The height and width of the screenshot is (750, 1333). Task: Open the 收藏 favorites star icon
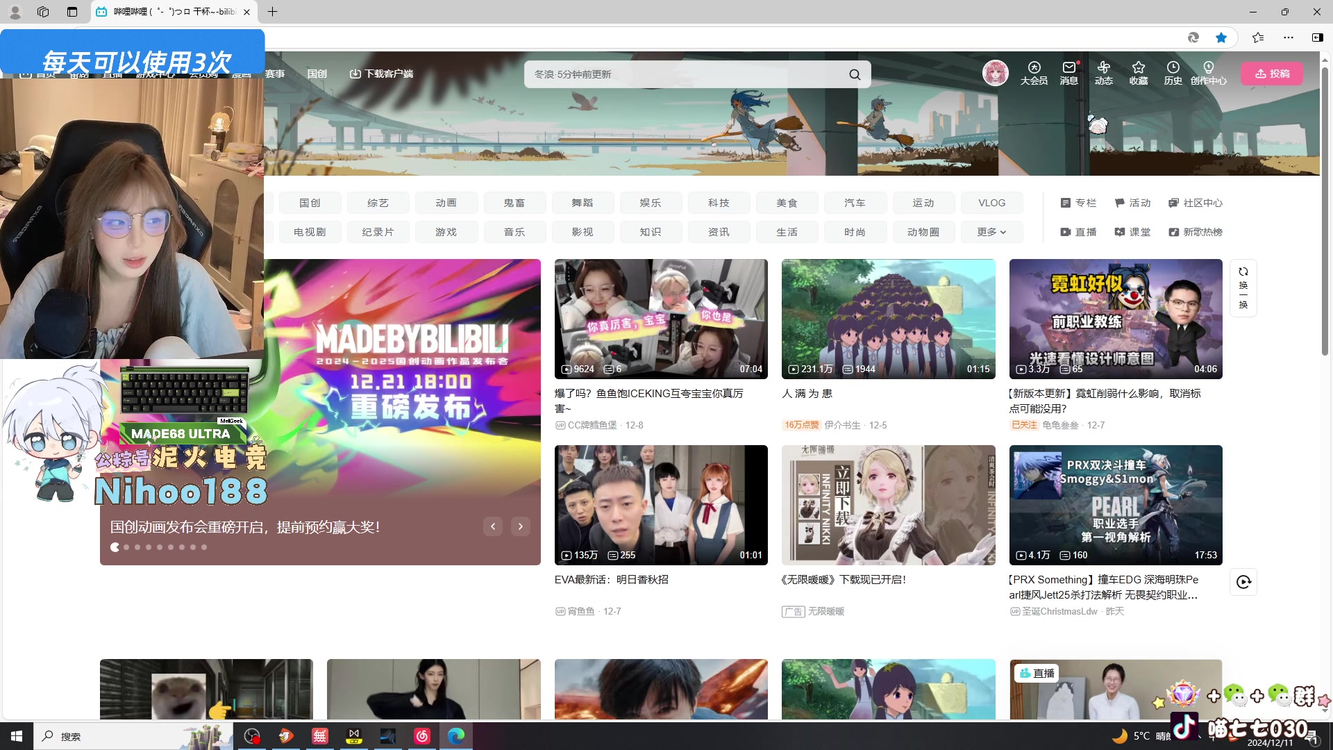(x=1139, y=73)
